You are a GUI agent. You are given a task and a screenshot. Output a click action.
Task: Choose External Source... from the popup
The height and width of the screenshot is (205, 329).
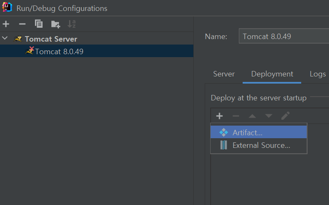(x=259, y=145)
